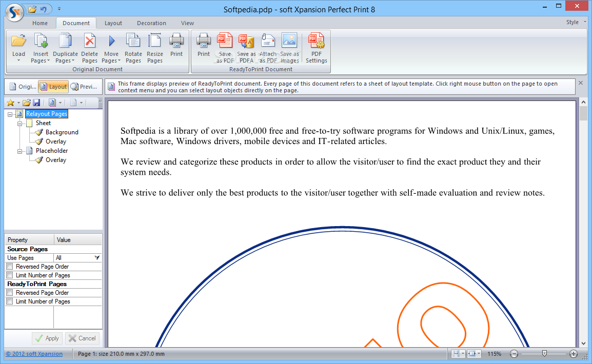592x364 pixels.
Task: Switch to the View ribbon tab
Action: tap(187, 23)
